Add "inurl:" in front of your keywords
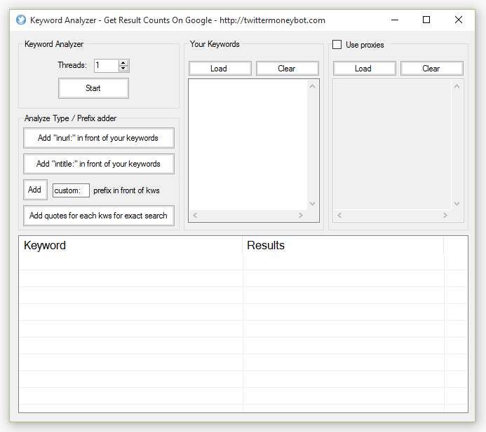Screen dimensions: 486x432 pyautogui.click(x=99, y=138)
